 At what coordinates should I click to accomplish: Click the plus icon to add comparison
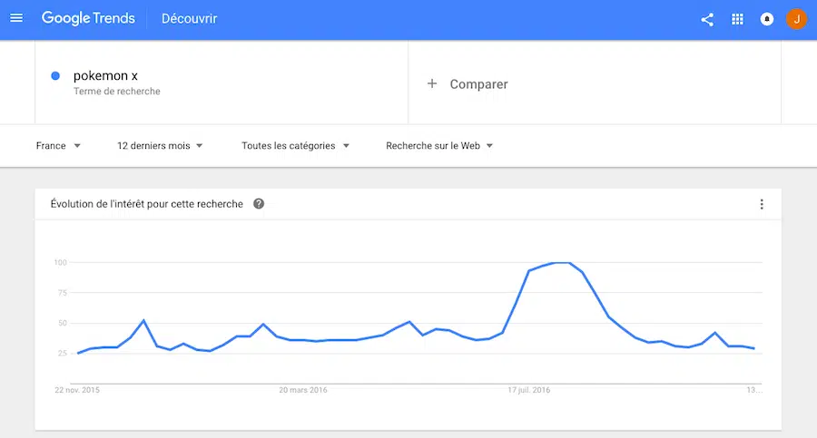[x=432, y=83]
